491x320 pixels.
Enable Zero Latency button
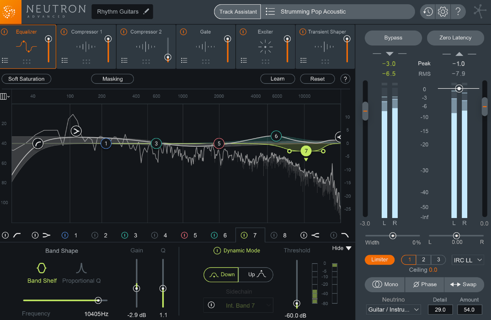[x=455, y=37]
